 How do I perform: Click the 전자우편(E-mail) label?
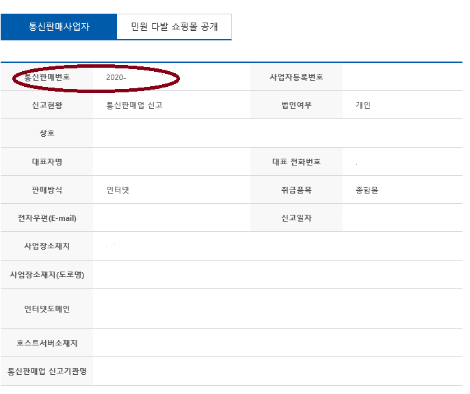tap(47, 218)
